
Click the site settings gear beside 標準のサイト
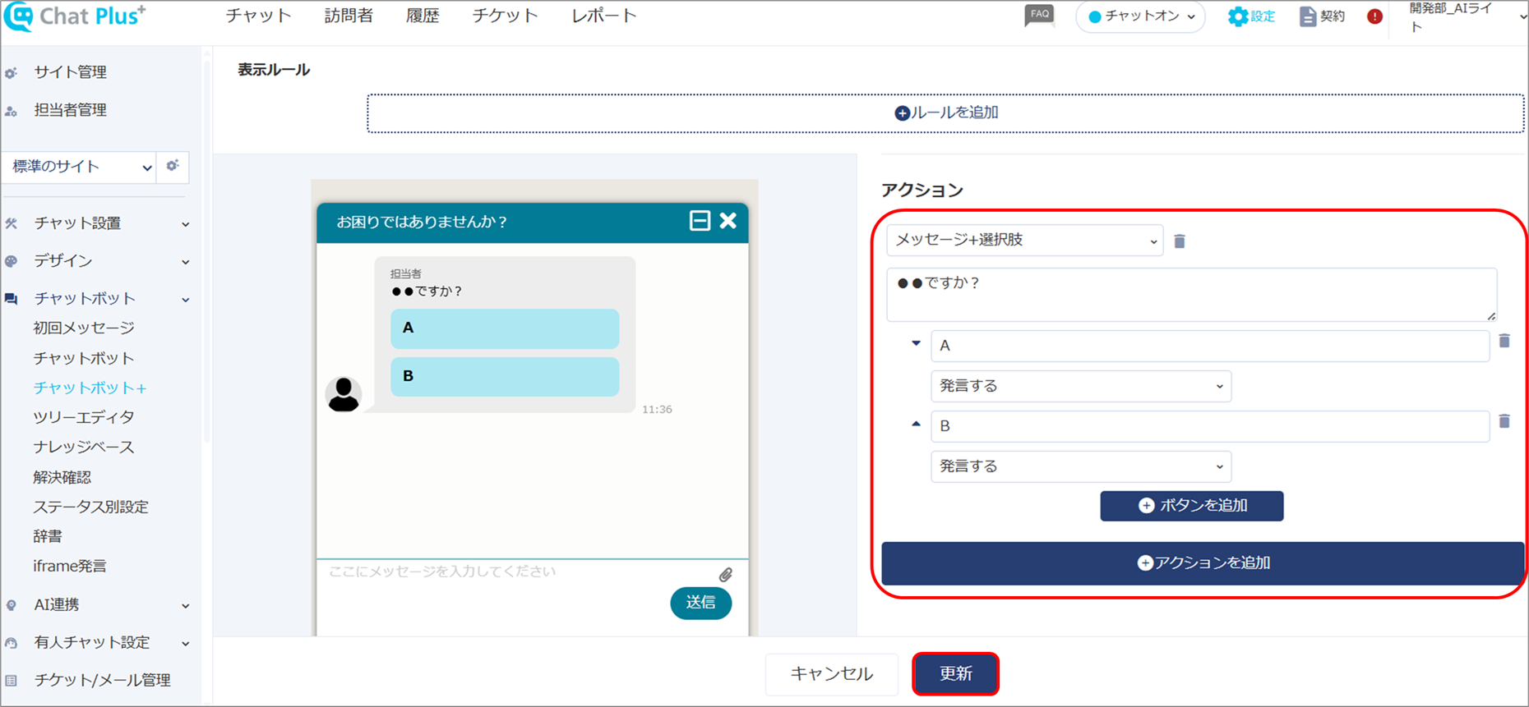(x=173, y=166)
